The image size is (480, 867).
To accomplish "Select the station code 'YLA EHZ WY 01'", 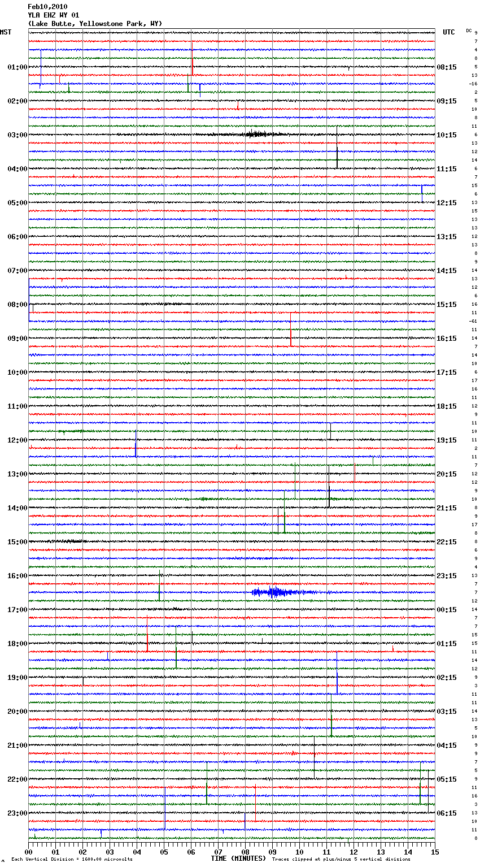I will click(54, 15).
